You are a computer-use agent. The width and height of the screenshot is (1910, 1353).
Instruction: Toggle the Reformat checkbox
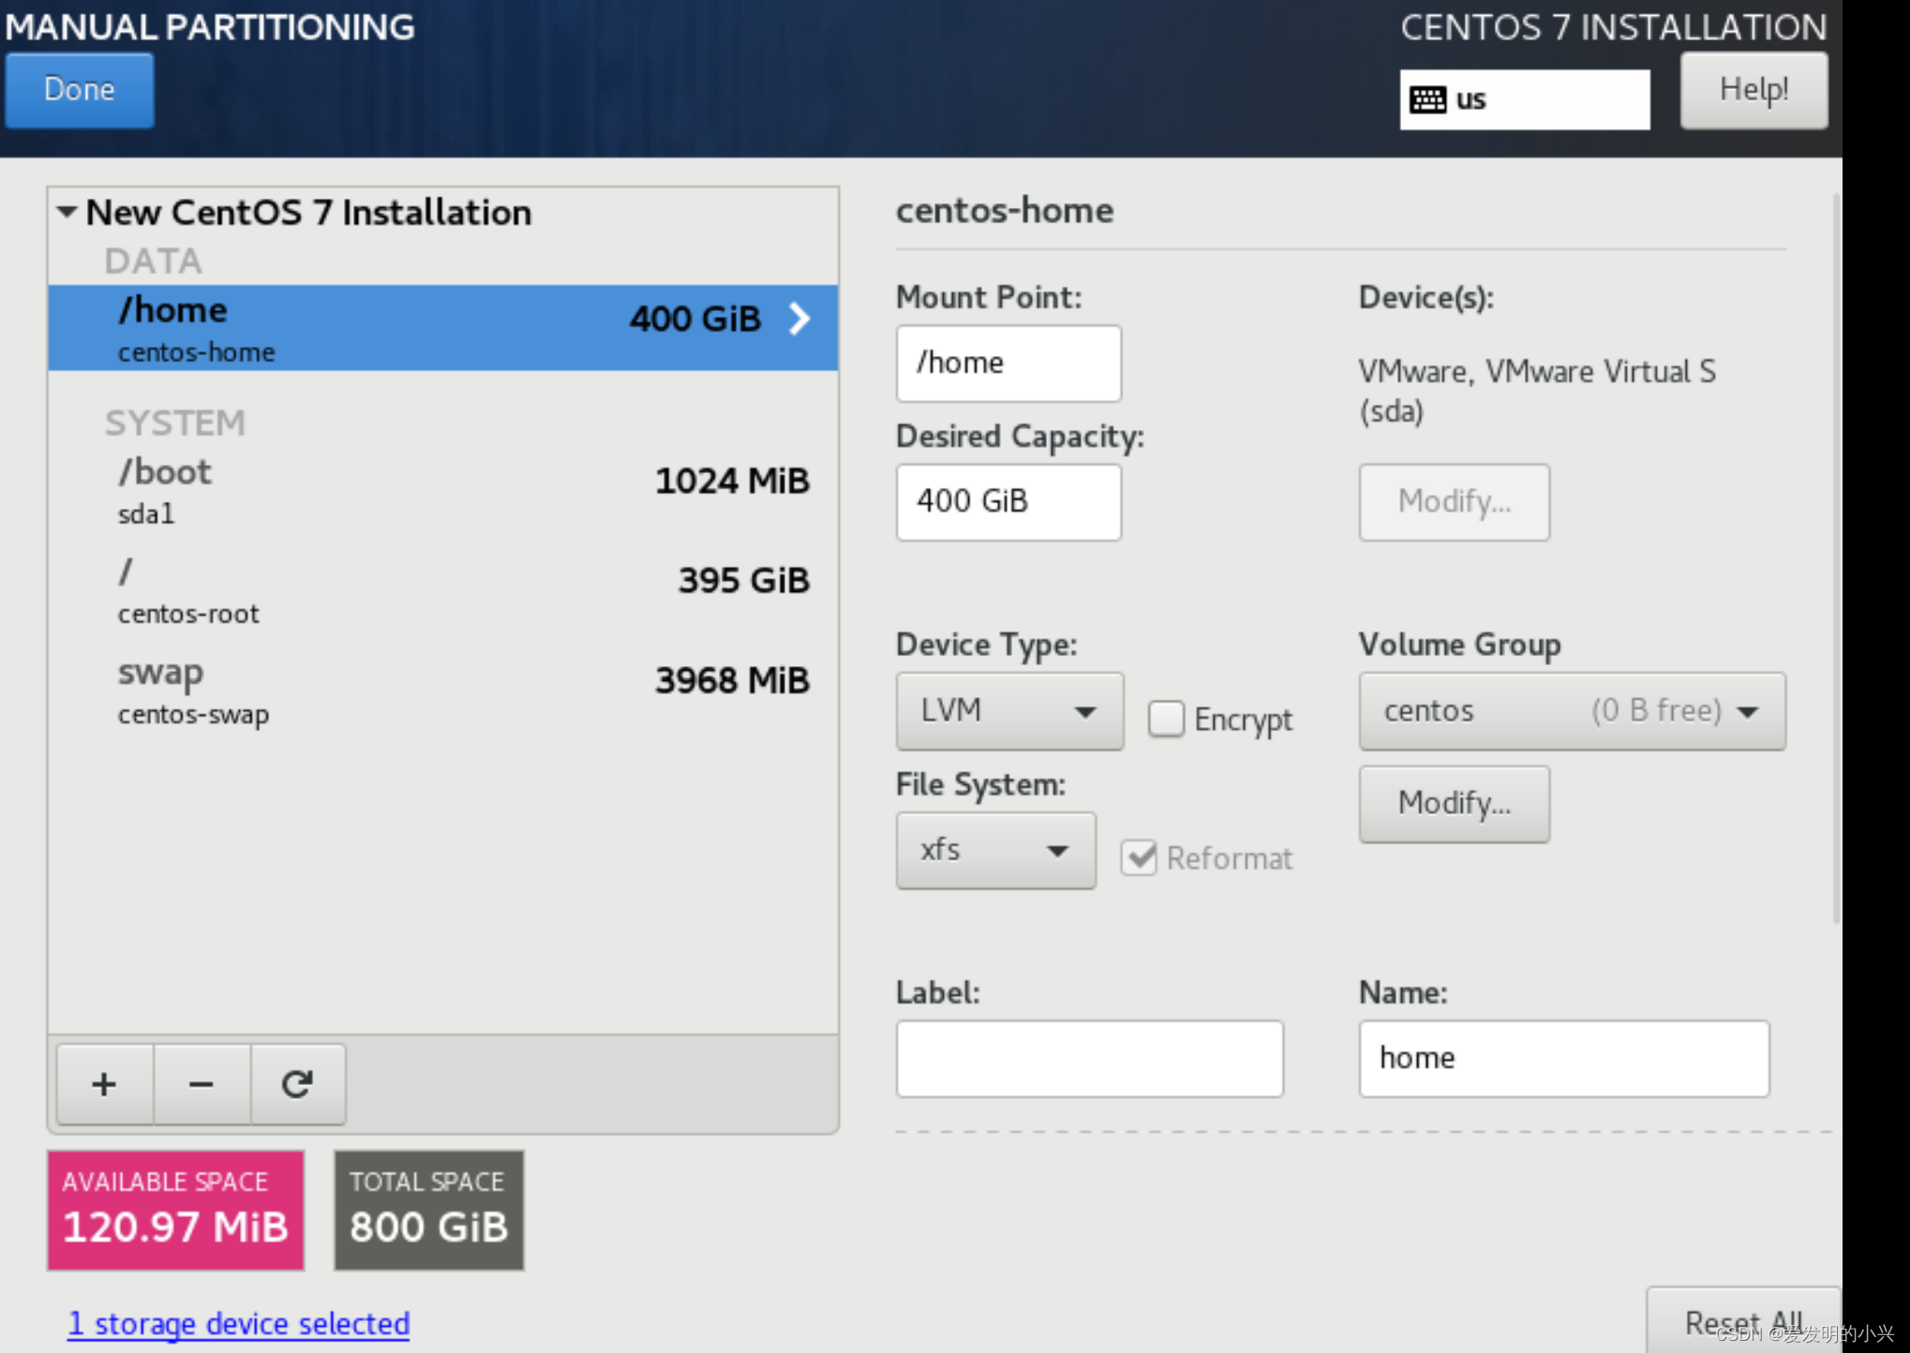1139,857
